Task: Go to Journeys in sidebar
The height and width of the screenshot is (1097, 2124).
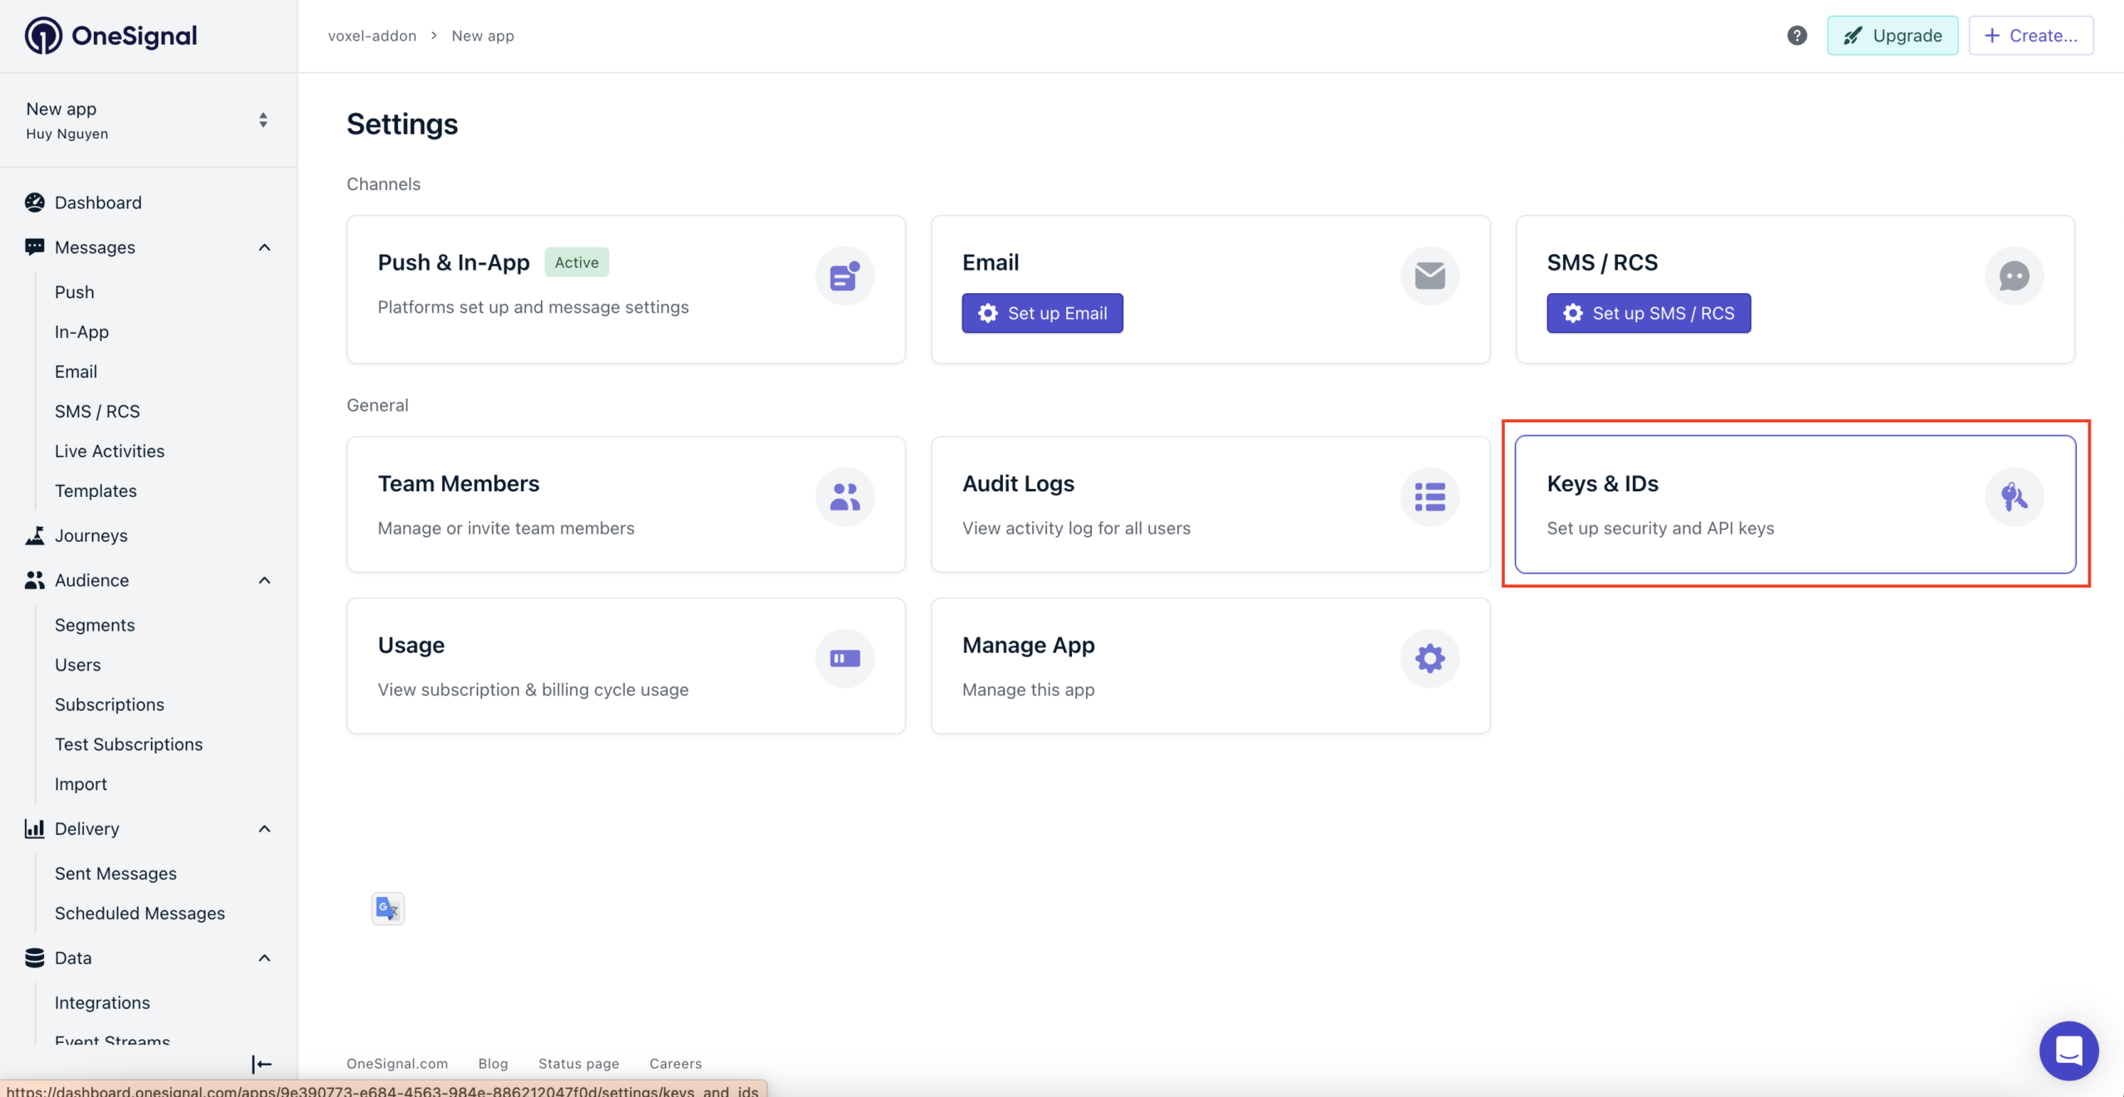Action: 91,535
